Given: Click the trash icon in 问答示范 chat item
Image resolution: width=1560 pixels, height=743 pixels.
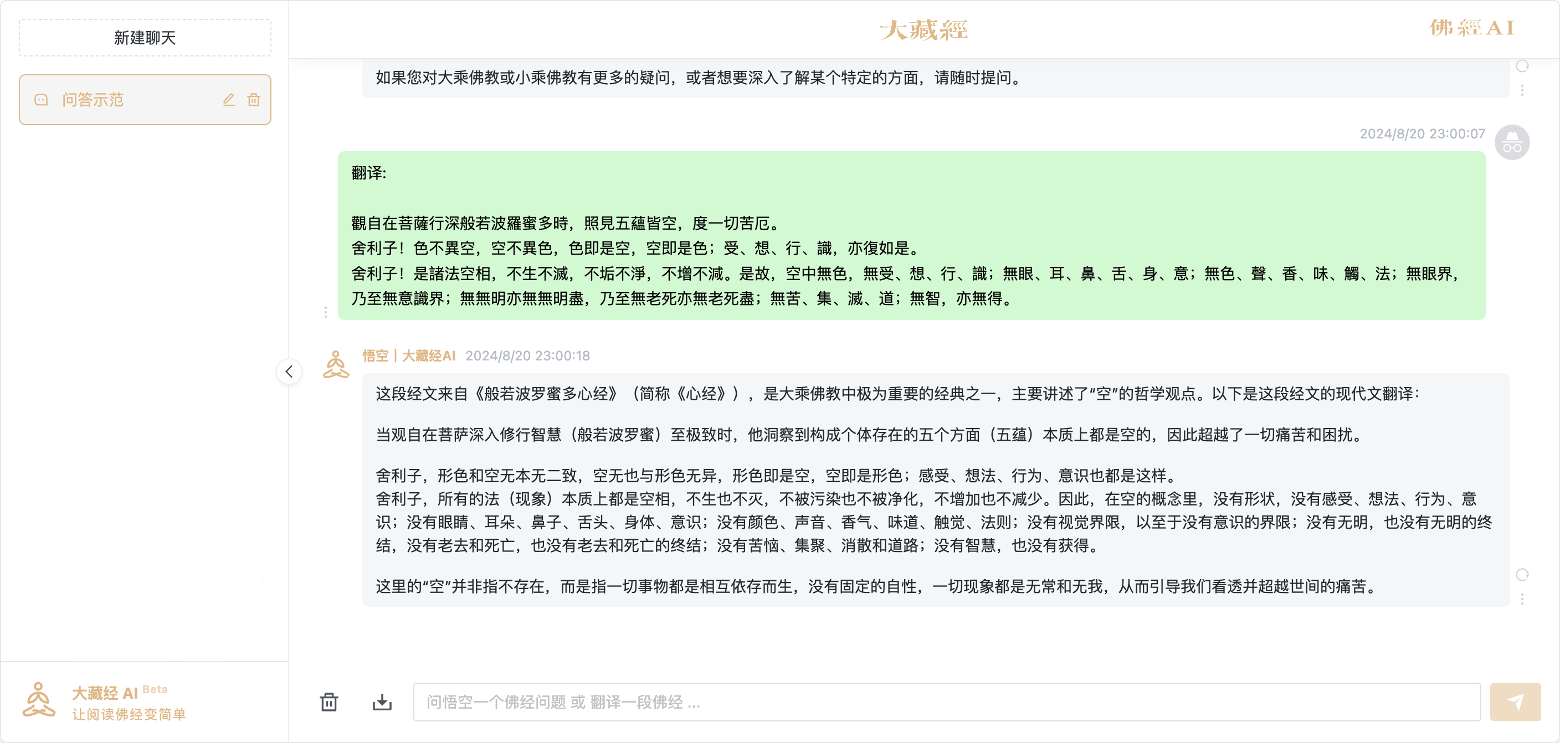Looking at the screenshot, I should tap(254, 100).
